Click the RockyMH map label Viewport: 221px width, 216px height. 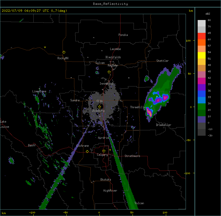pyautogui.click(x=63, y=58)
